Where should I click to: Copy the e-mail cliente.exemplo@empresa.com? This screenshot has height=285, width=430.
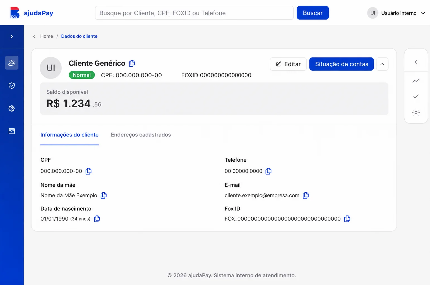point(306,195)
